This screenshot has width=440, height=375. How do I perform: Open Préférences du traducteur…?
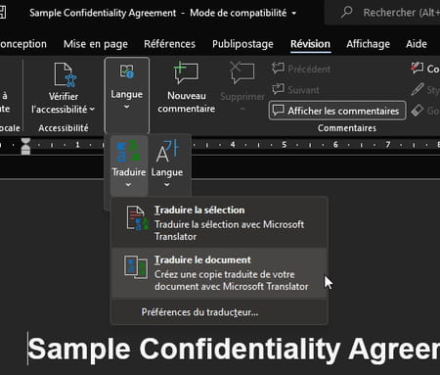click(x=219, y=312)
